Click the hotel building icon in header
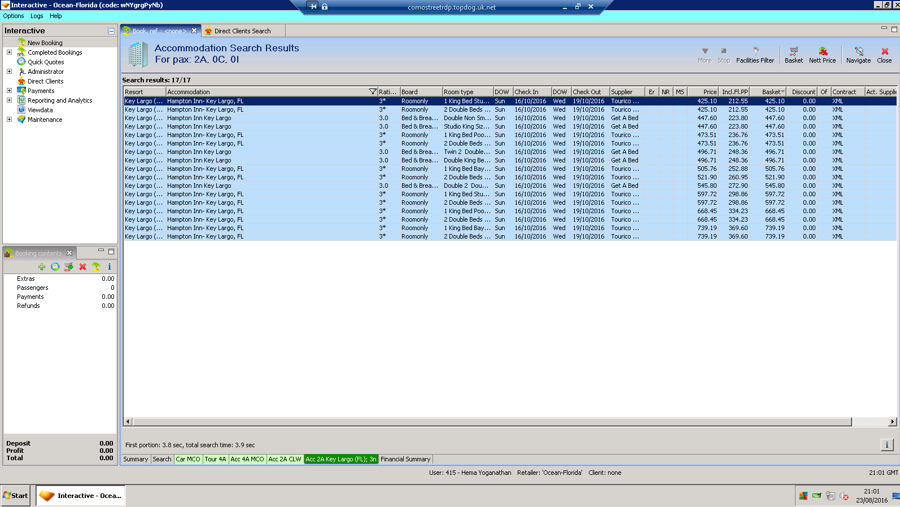This screenshot has height=507, width=900. (x=138, y=55)
